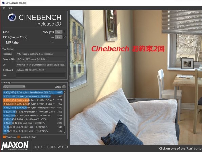Click the Cinebench app icon in title bar
The height and width of the screenshot is (152, 202).
(3, 3)
